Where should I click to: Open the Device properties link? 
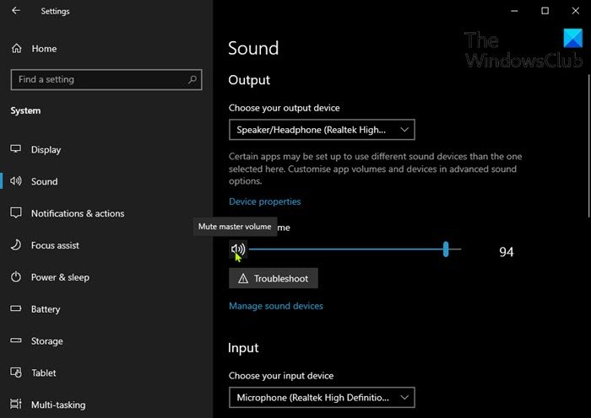[264, 201]
